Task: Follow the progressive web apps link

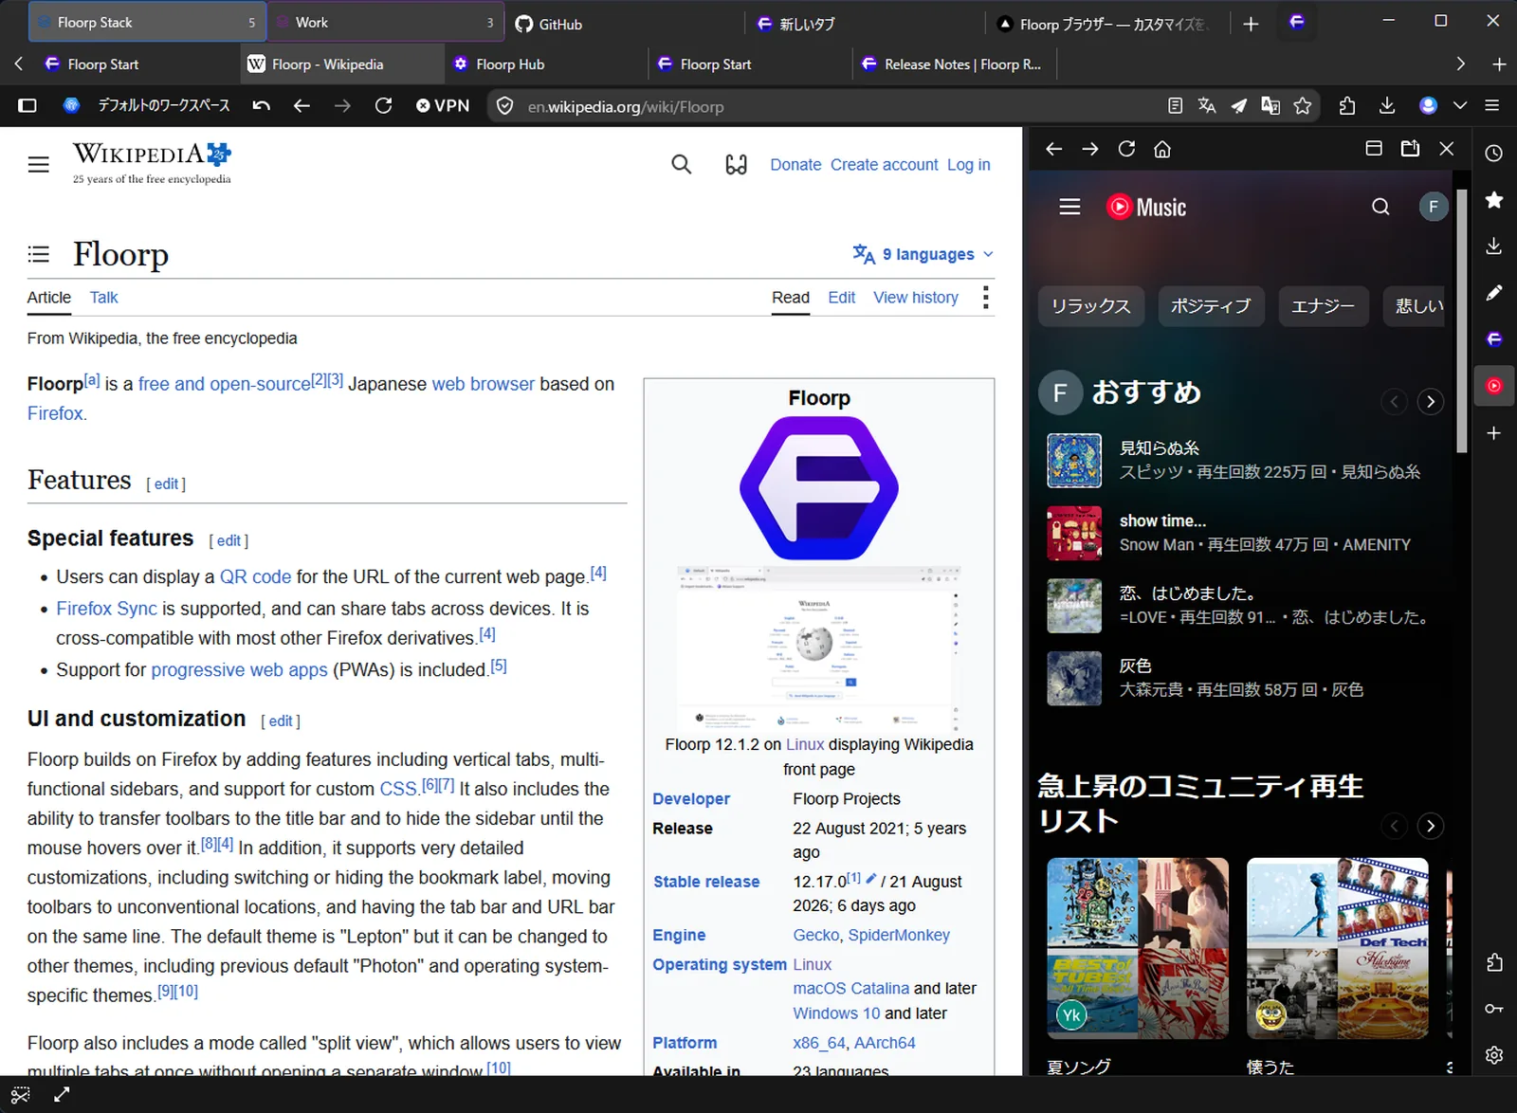Action: 239,670
